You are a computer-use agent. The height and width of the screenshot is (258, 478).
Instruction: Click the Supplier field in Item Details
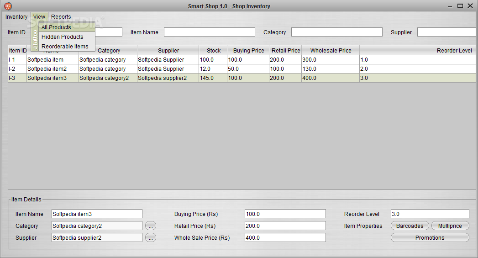pyautogui.click(x=97, y=237)
